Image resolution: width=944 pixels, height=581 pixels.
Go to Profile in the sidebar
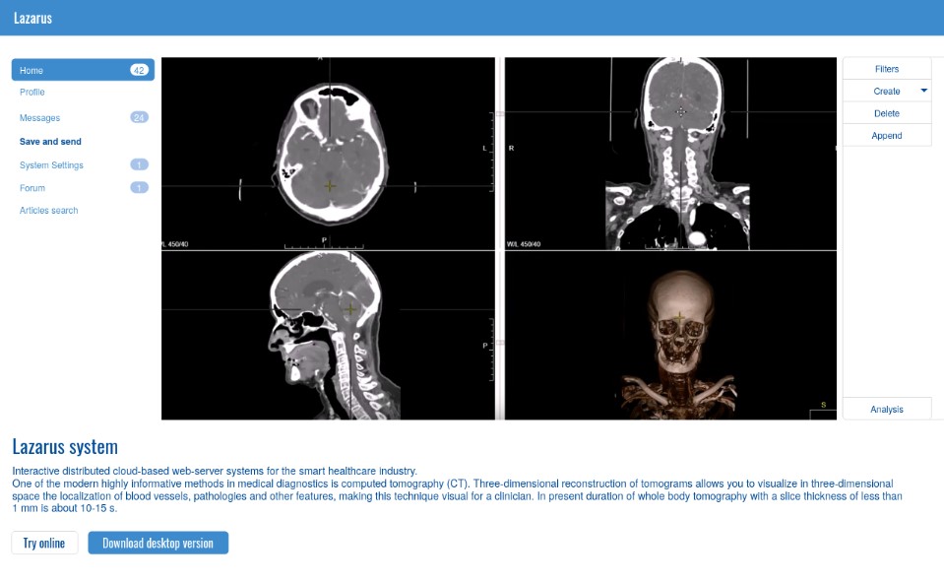32,93
